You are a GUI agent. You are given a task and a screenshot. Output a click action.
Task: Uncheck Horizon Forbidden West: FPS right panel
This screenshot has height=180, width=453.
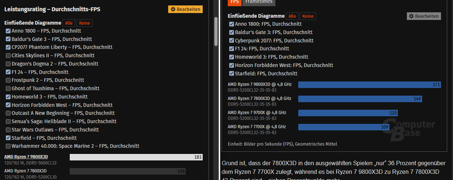click(231, 65)
